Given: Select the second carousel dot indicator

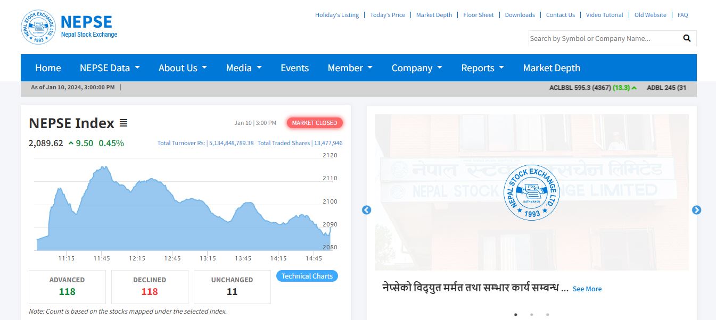Looking at the screenshot, I should (531, 314).
